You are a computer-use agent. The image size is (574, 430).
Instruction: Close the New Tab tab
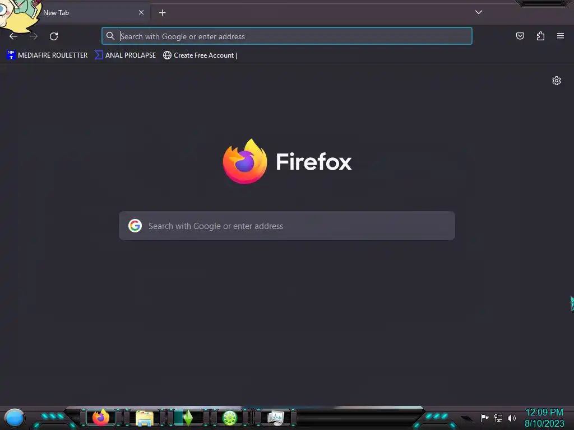click(141, 12)
